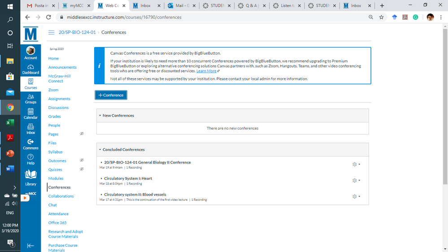
Task: Open the Canvas Inbox icon
Action: [x=30, y=129]
